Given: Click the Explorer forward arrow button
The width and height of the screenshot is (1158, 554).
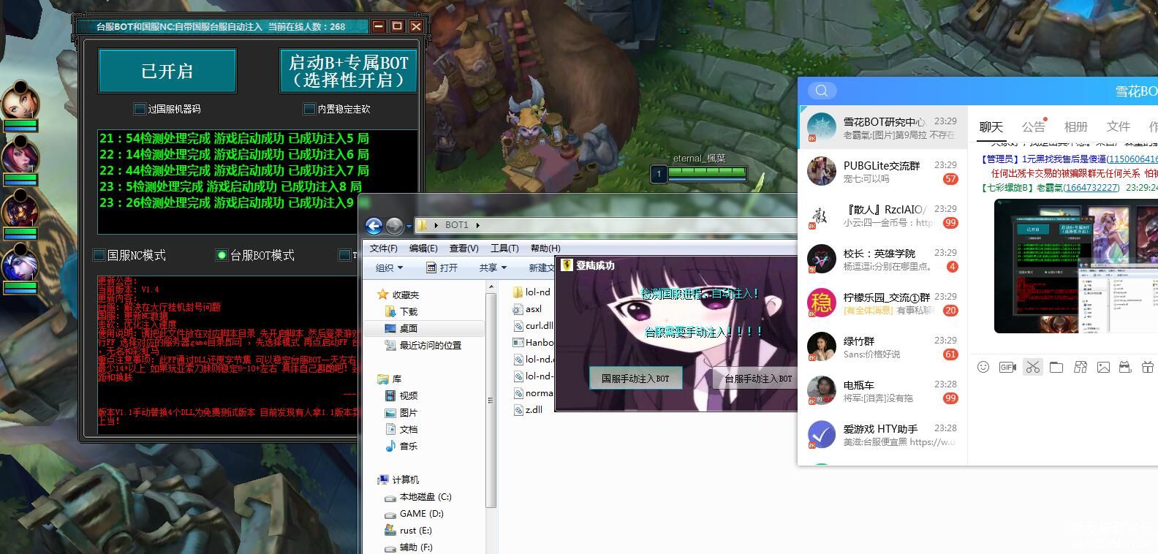Looking at the screenshot, I should 394,226.
